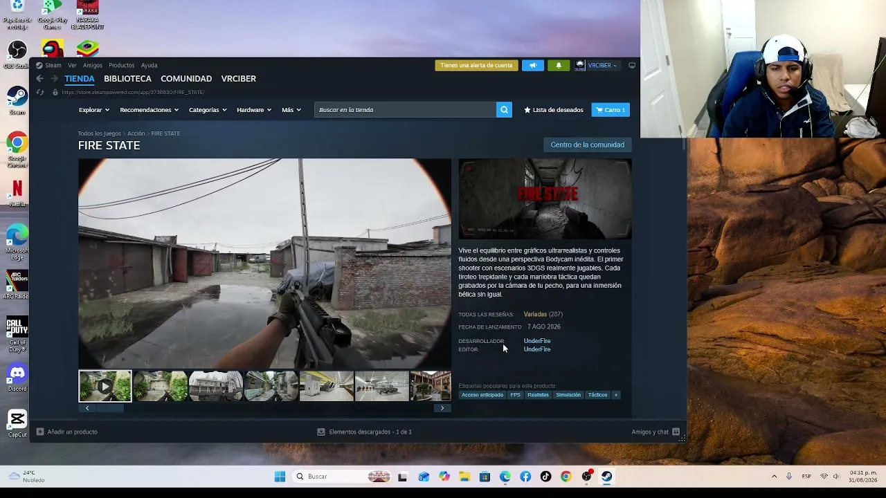The height and width of the screenshot is (498, 886).
Task: Click the store search magnifier button
Action: [504, 110]
